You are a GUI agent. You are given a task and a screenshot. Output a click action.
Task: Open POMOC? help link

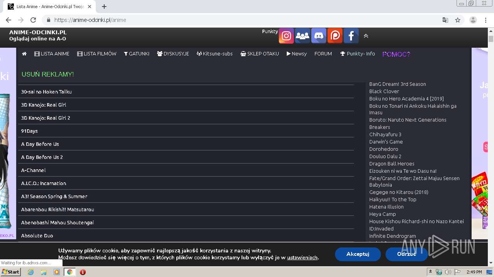[396, 54]
